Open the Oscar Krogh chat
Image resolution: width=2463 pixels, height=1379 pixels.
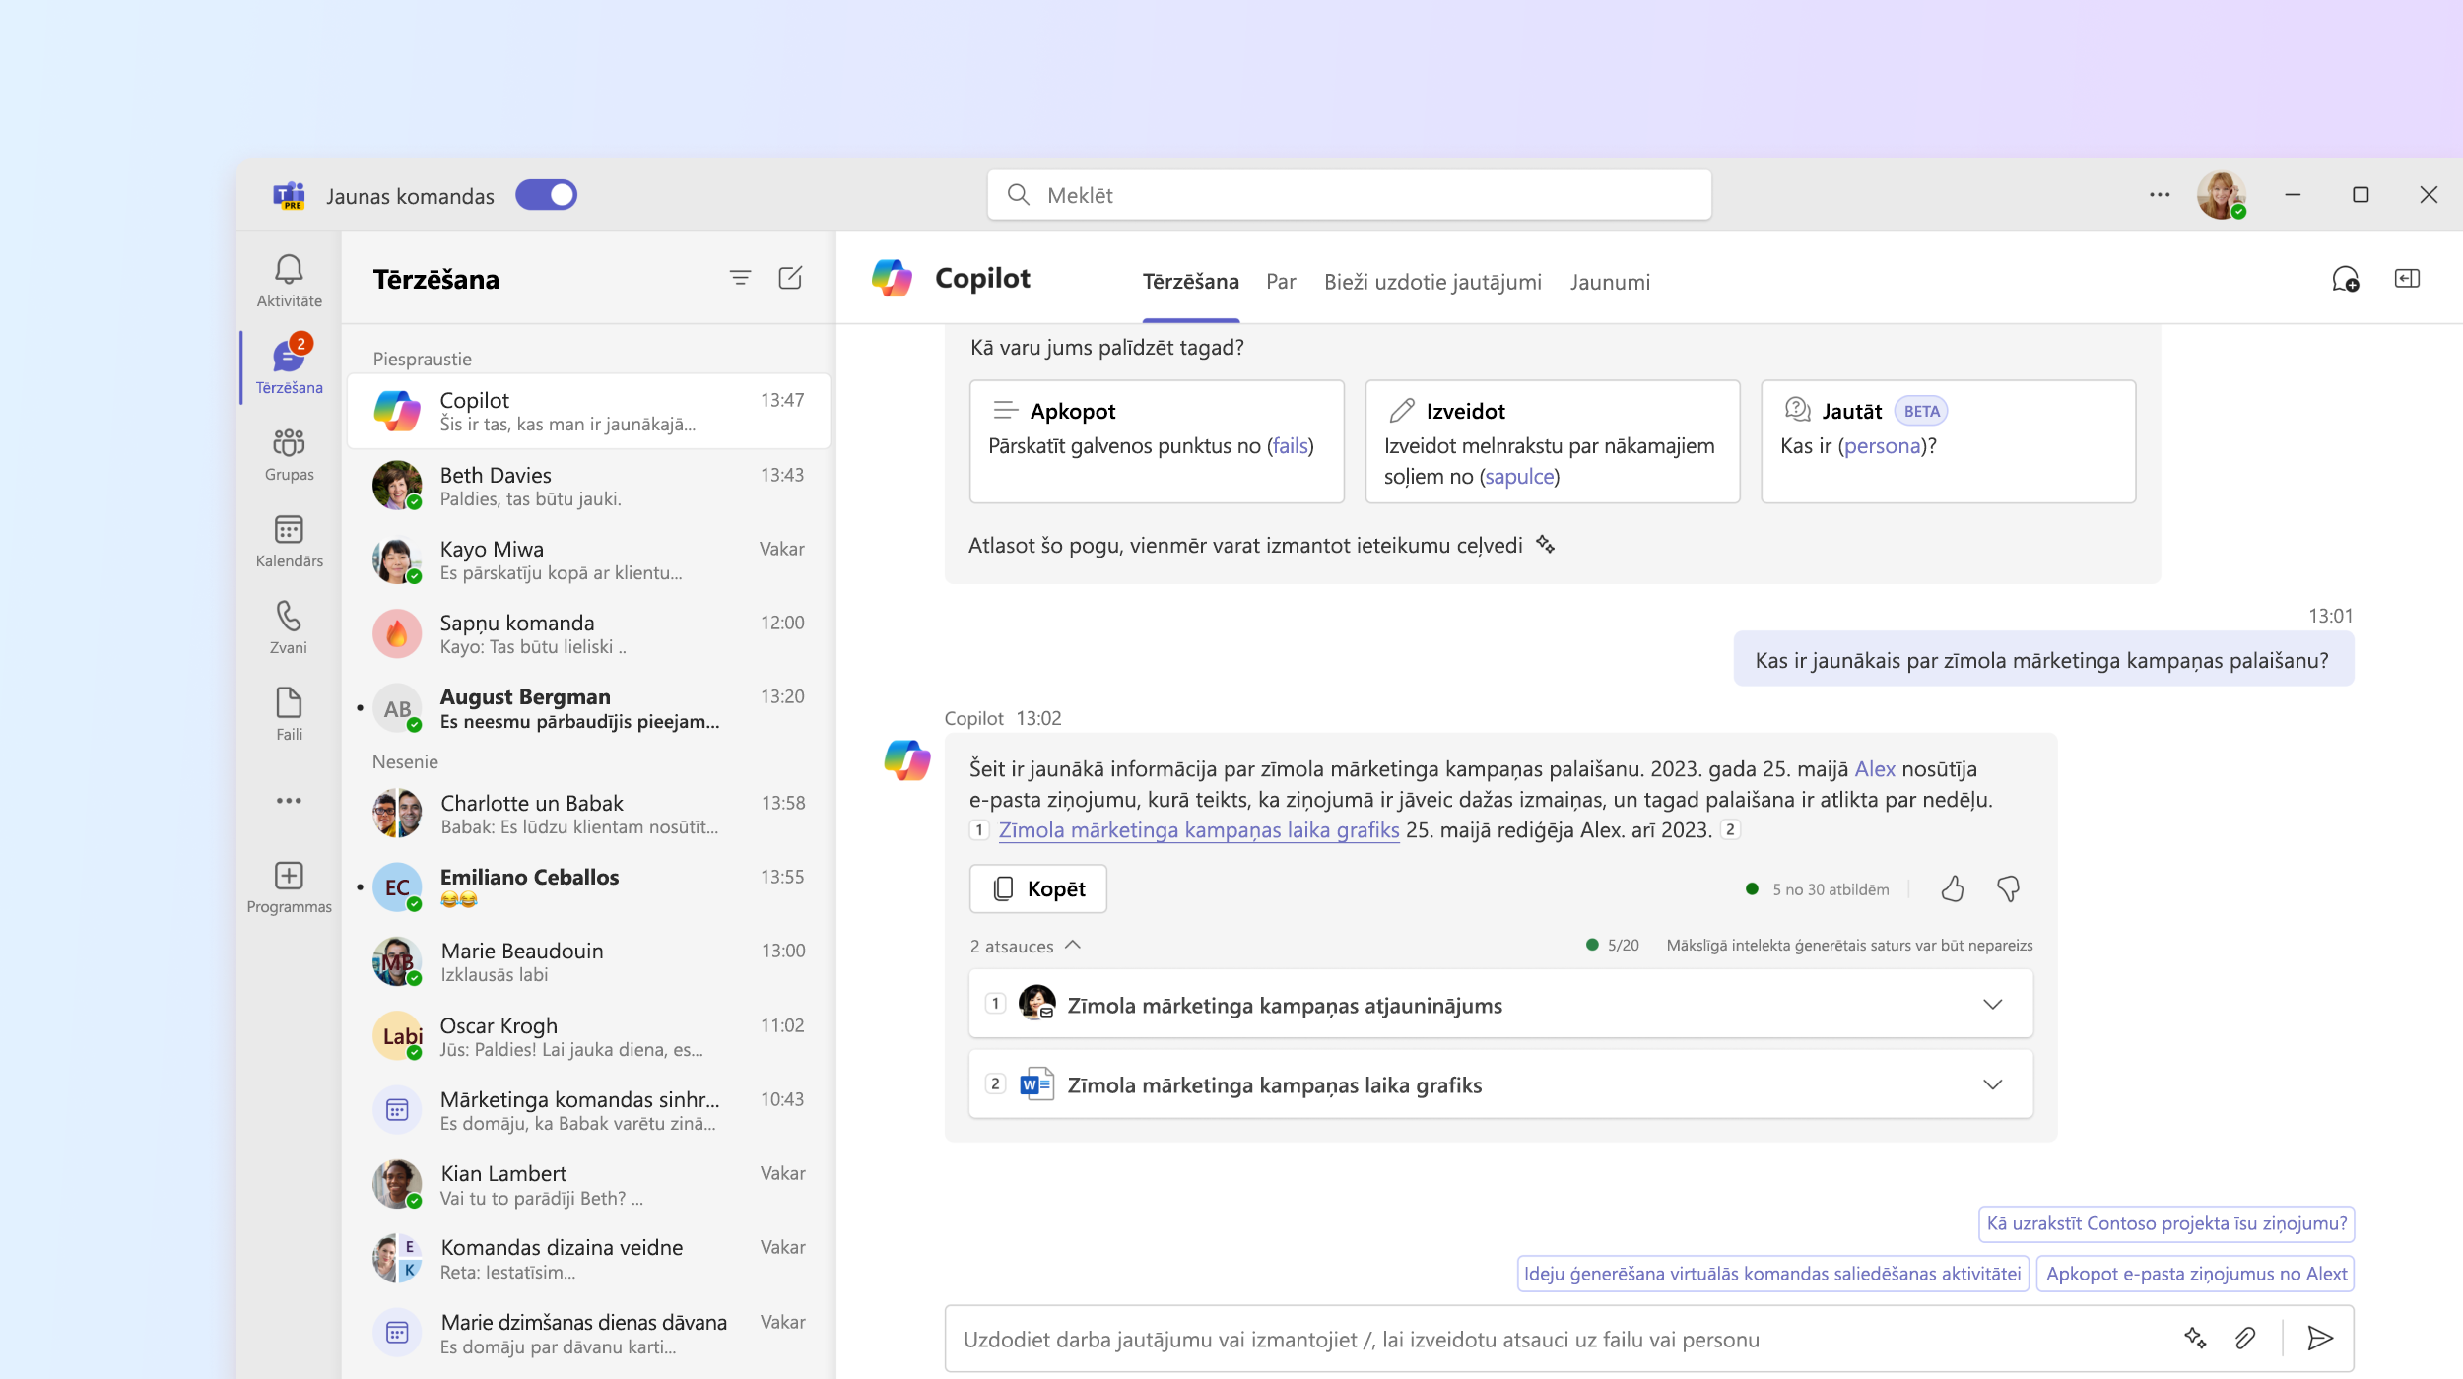(x=589, y=1036)
